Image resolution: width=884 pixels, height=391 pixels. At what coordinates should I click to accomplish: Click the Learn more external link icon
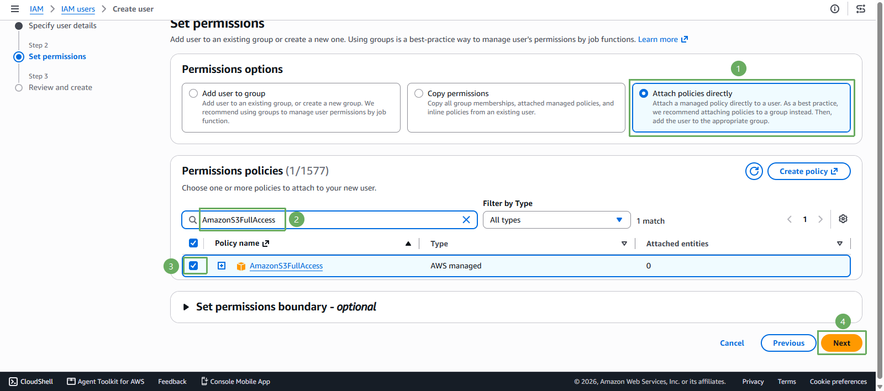tap(685, 39)
